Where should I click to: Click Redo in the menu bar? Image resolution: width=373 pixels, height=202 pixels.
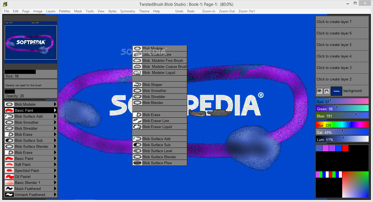tap(191, 11)
